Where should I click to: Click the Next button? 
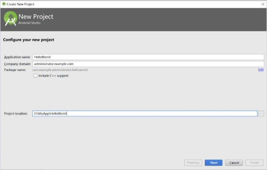pos(214,163)
